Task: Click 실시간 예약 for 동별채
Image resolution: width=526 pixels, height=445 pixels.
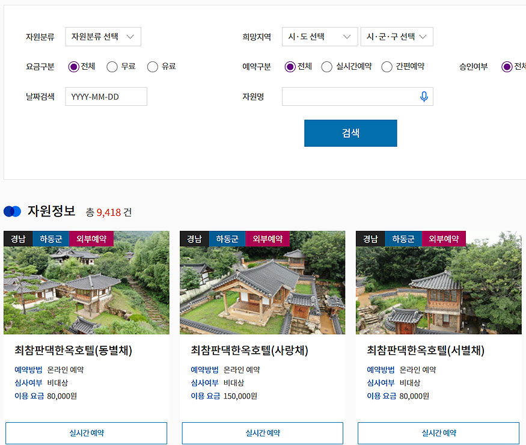Action: (86, 433)
